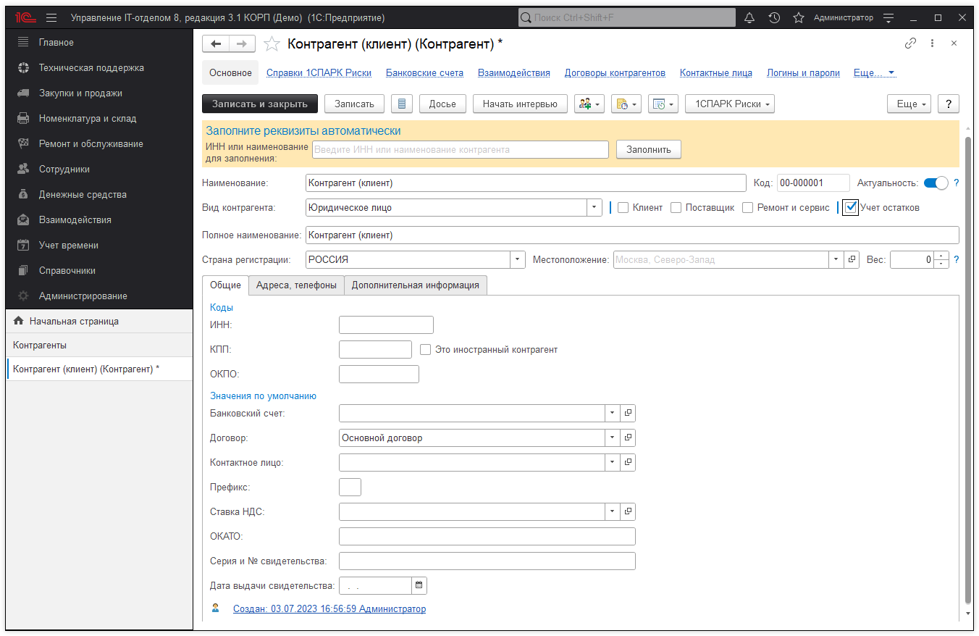Click the copy link icon
The image size is (979, 636).
pyautogui.click(x=910, y=43)
